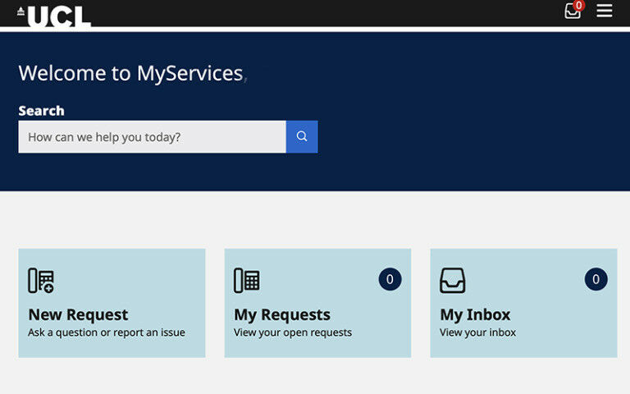Image resolution: width=630 pixels, height=394 pixels.
Task: Open the inbox icon in top bar
Action: pyautogui.click(x=572, y=11)
